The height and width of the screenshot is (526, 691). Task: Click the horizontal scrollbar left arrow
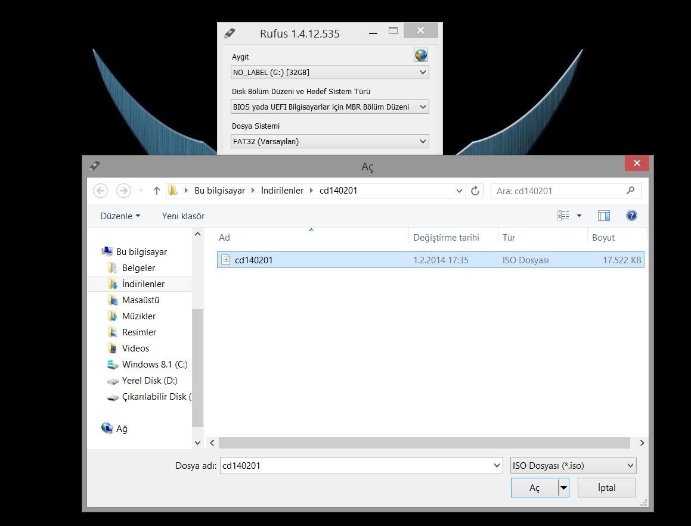coord(212,443)
